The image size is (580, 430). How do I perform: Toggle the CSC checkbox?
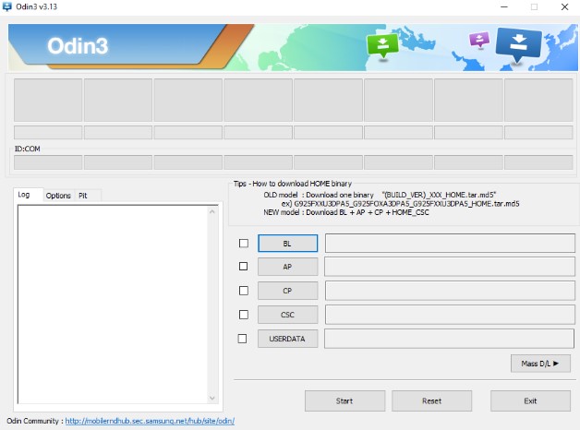pyautogui.click(x=244, y=315)
